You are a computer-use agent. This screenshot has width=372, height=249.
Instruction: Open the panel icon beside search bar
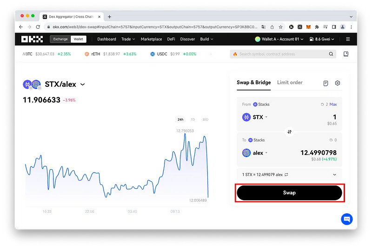point(346,54)
